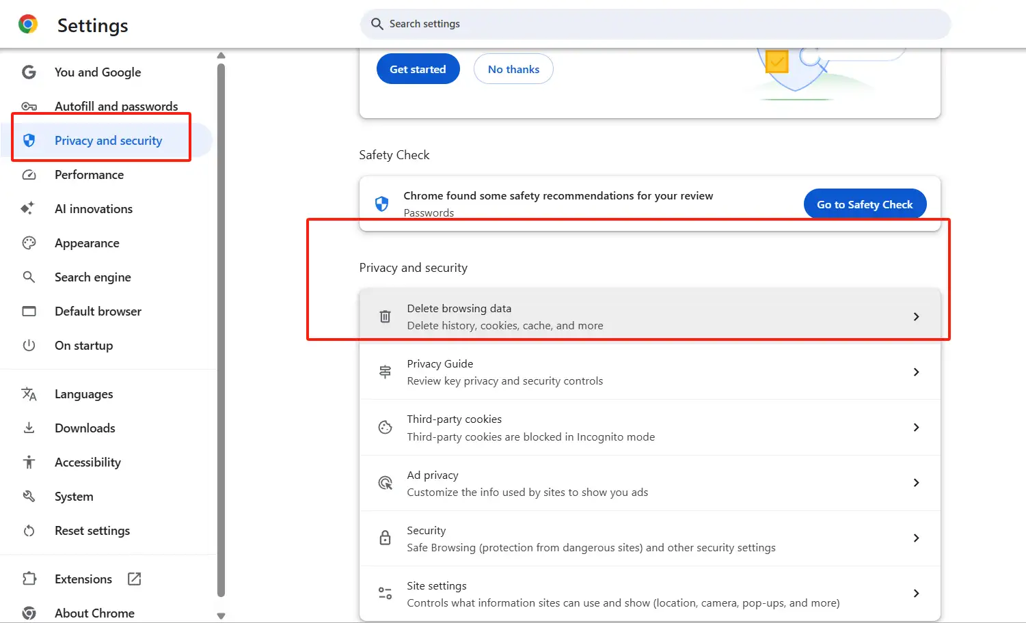Click the sparkle icon for AI innovations
The height and width of the screenshot is (623, 1026).
(27, 208)
